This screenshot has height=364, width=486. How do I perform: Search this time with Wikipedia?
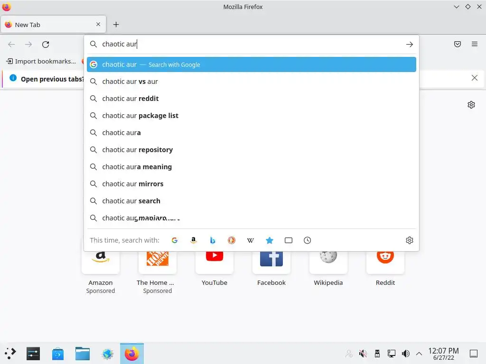pyautogui.click(x=251, y=240)
